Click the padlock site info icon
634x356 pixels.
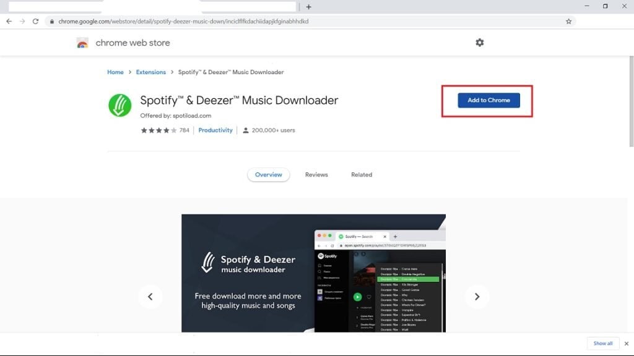pyautogui.click(x=52, y=22)
